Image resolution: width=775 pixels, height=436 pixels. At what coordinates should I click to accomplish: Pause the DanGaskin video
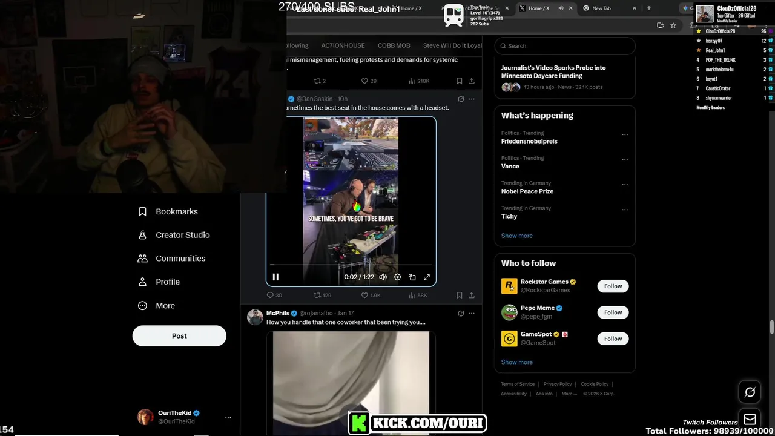click(275, 277)
